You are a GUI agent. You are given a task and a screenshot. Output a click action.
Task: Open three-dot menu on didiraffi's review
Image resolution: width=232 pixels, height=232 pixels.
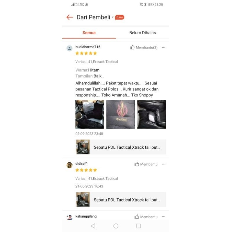(164, 164)
